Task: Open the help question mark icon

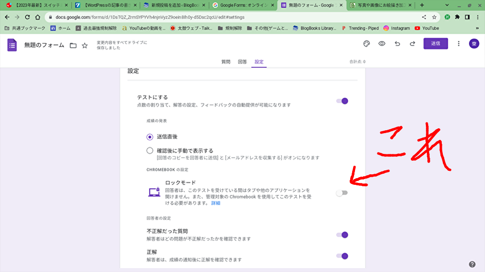Action: 472,264
